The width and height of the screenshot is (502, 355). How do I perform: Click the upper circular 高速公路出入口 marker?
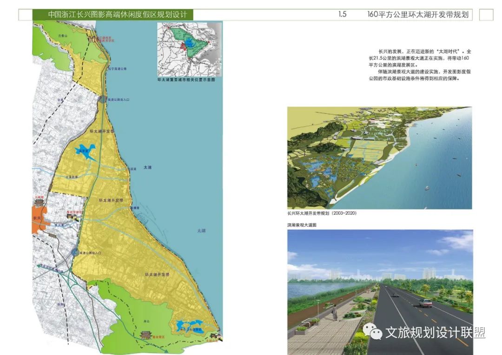pyautogui.click(x=102, y=99)
